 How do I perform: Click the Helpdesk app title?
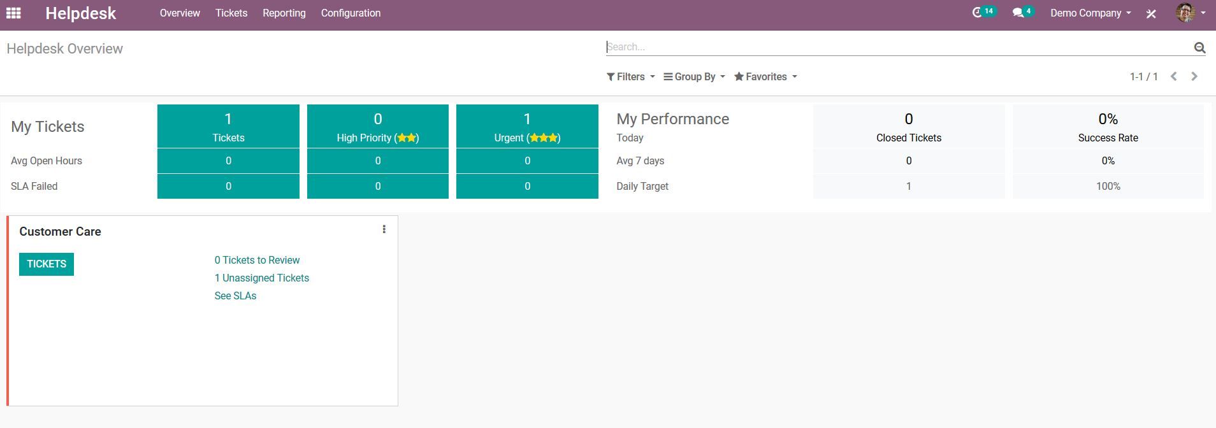[x=80, y=13]
